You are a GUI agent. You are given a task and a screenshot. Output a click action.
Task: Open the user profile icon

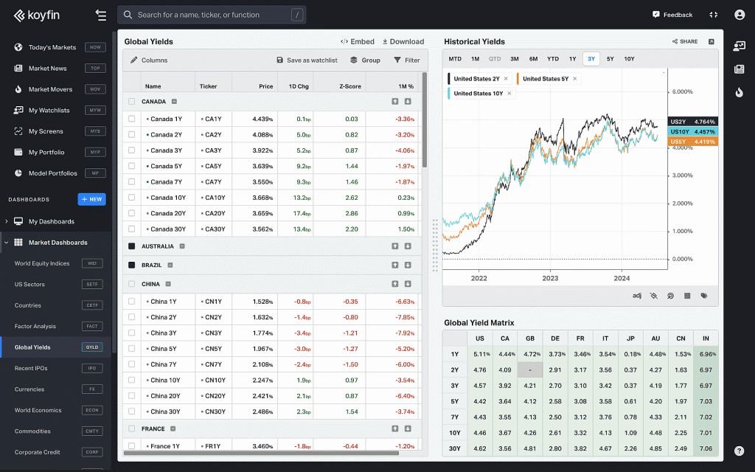coord(740,15)
